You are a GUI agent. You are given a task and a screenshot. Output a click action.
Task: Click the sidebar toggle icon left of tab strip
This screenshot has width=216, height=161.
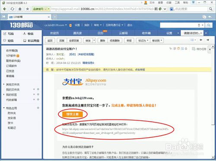click(4, 17)
